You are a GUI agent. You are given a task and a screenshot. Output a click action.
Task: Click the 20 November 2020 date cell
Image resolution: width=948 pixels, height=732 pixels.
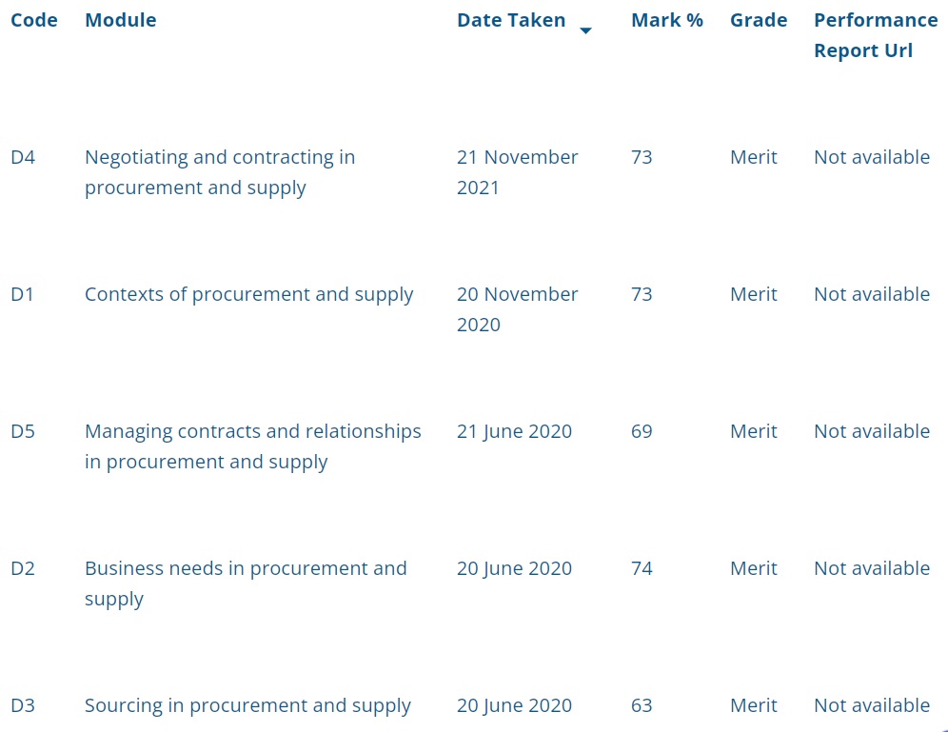pyautogui.click(x=518, y=309)
